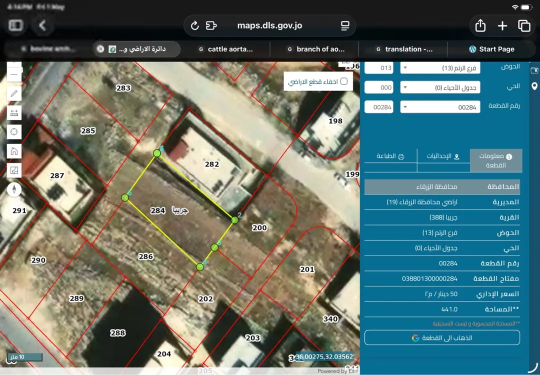
Task: Go to map home extent
Action: 14,151
